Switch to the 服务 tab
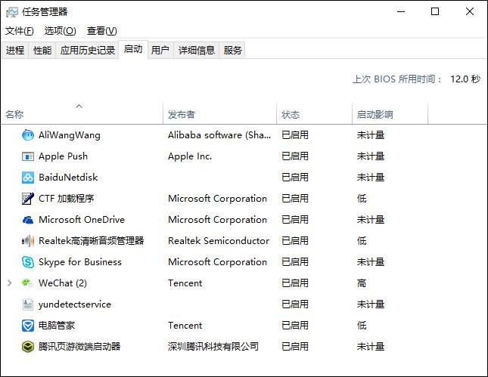This screenshot has width=488, height=377. click(x=232, y=50)
